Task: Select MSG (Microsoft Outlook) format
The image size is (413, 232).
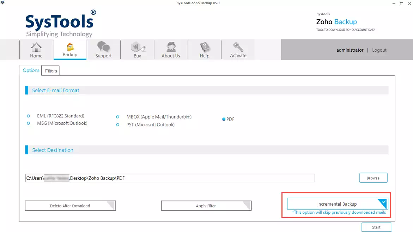Action: [29, 123]
